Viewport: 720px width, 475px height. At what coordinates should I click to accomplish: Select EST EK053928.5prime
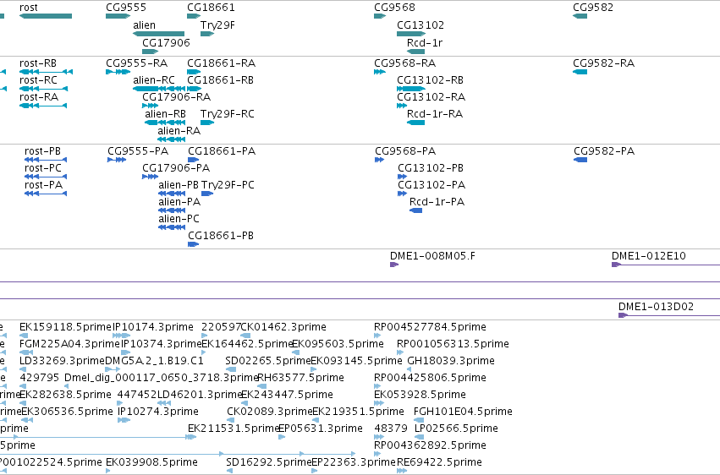[x=420, y=395]
